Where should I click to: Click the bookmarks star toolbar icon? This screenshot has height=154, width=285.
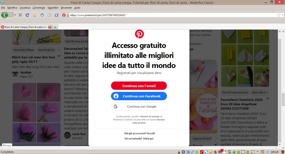57,15
